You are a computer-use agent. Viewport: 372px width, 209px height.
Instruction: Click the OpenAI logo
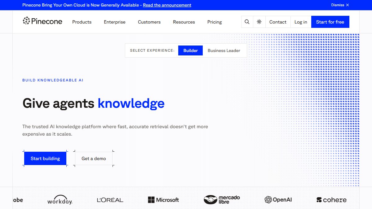click(x=278, y=200)
